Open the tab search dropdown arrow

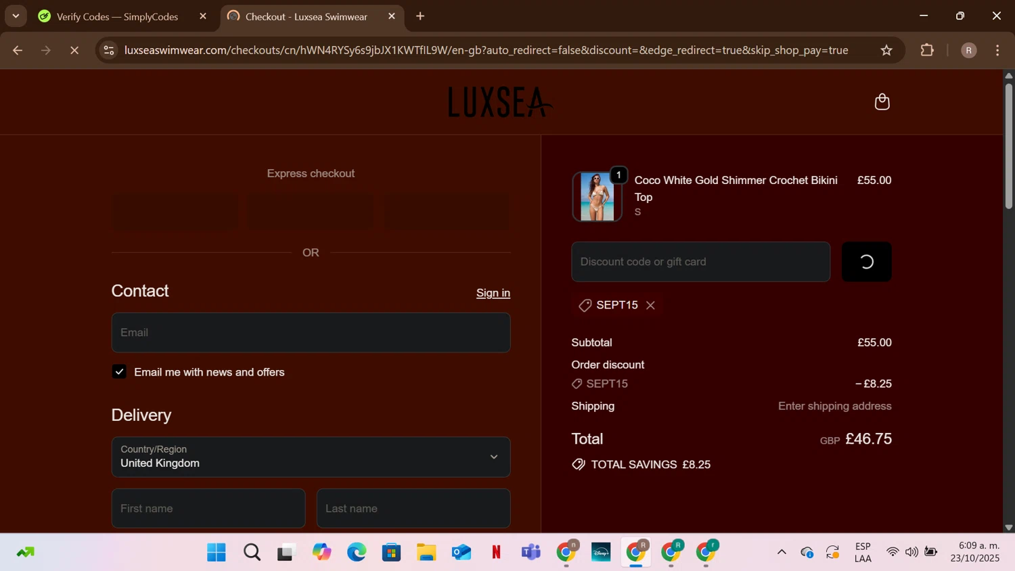(x=16, y=16)
